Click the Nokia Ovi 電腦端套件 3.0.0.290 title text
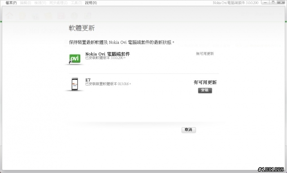This screenshot has height=173, width=287. pos(235,3)
